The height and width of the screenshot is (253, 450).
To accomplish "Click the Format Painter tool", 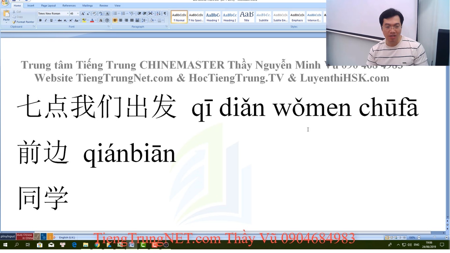I will [23, 22].
